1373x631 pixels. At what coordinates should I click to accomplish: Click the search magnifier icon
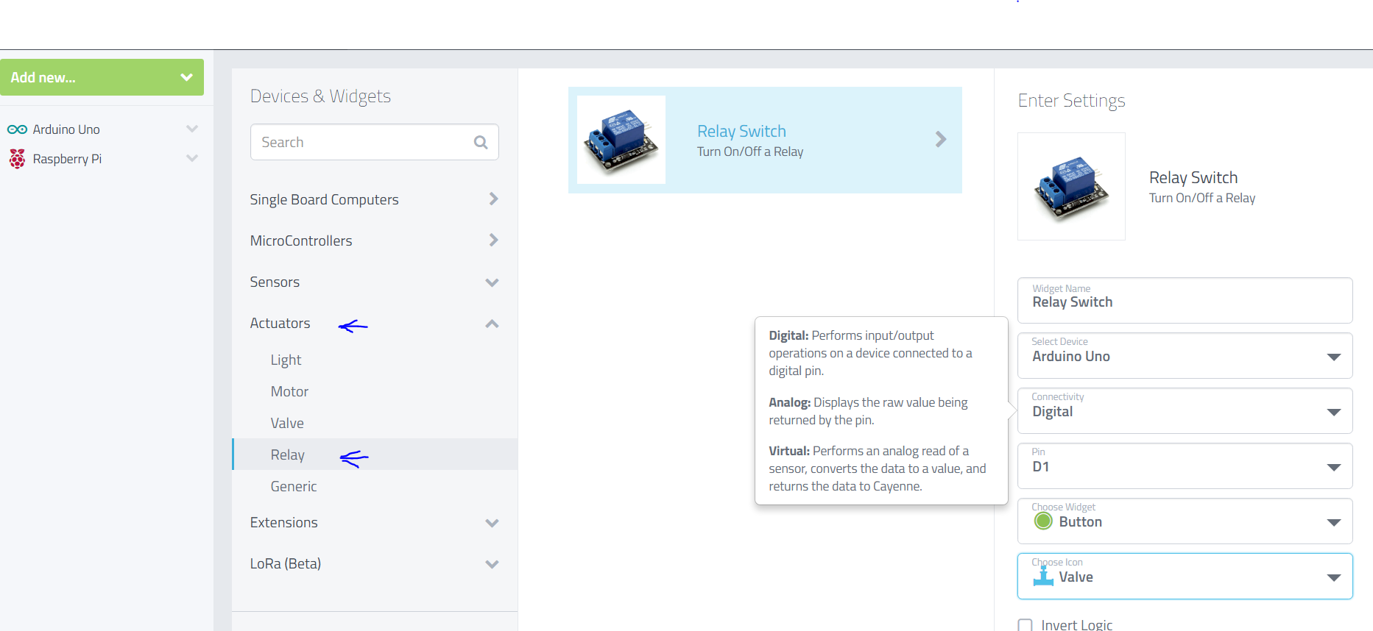481,143
